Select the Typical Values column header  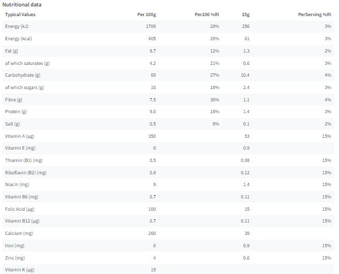20,14
